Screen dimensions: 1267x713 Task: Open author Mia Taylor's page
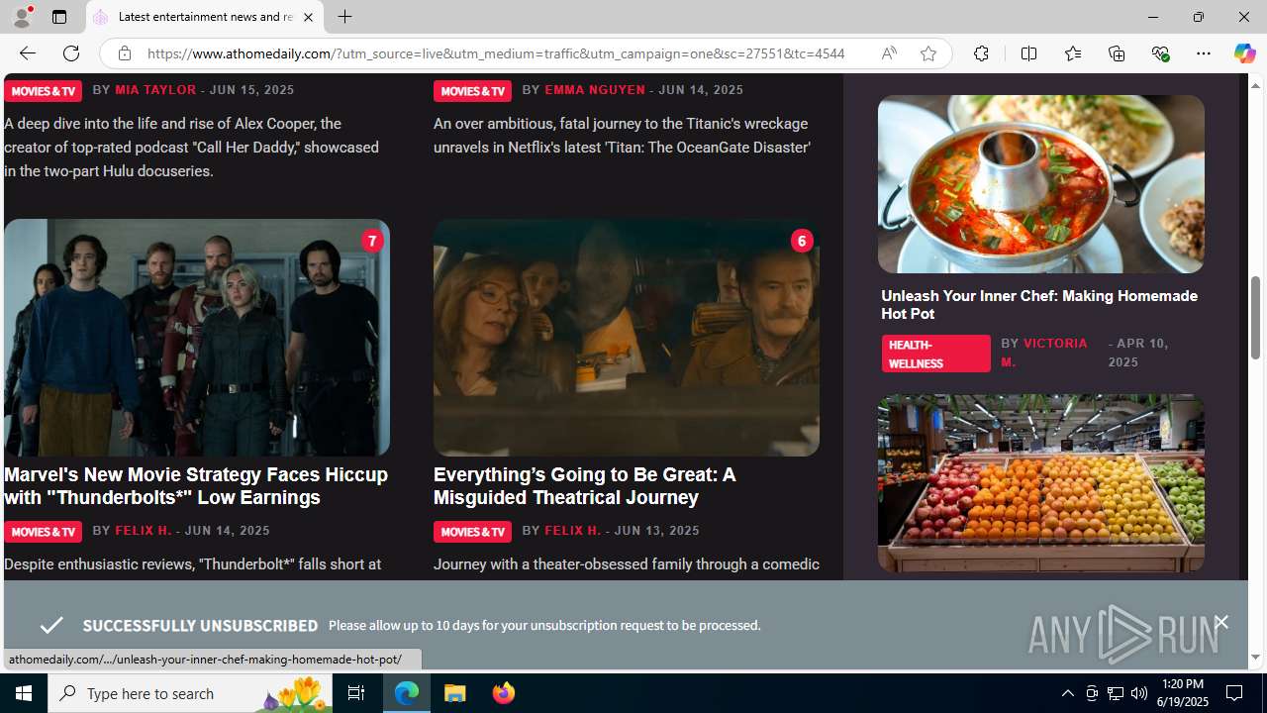pos(155,89)
